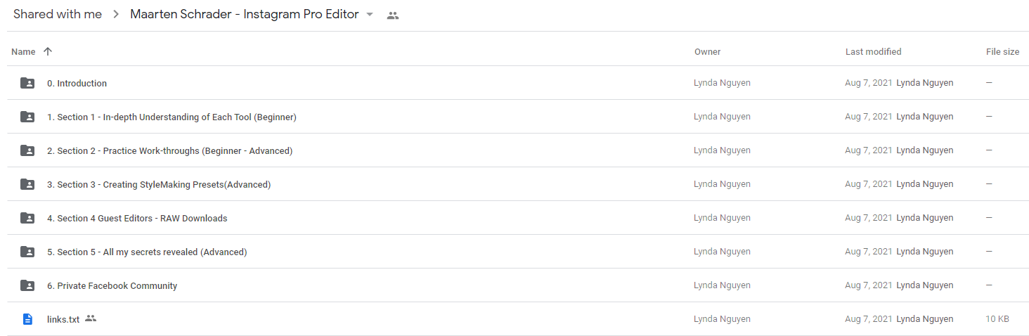This screenshot has height=336, width=1029.
Task: Go back to Shared with me
Action: pos(58,15)
